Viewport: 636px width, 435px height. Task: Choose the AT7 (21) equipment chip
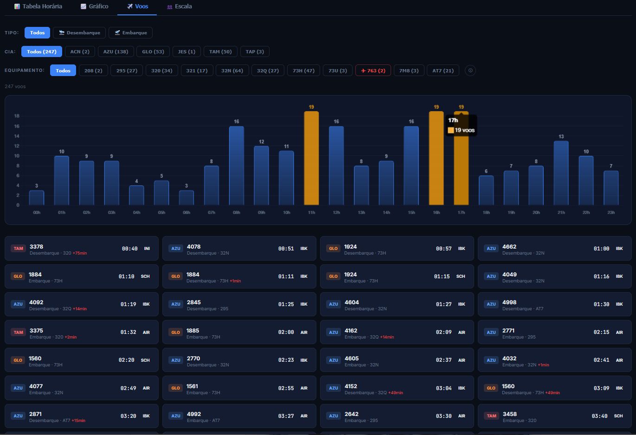tap(443, 70)
